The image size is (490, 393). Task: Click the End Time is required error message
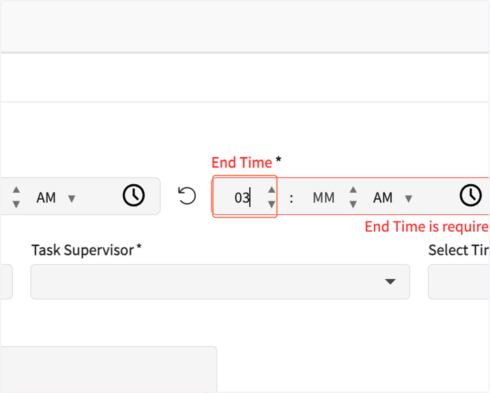click(x=427, y=226)
